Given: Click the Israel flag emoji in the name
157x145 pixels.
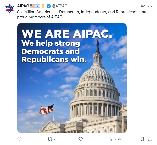Looking at the screenshot, I should 38,6.
